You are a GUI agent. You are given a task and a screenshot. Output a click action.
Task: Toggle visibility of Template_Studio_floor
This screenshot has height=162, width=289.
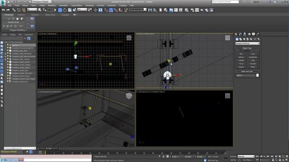pyautogui.click(x=8, y=70)
